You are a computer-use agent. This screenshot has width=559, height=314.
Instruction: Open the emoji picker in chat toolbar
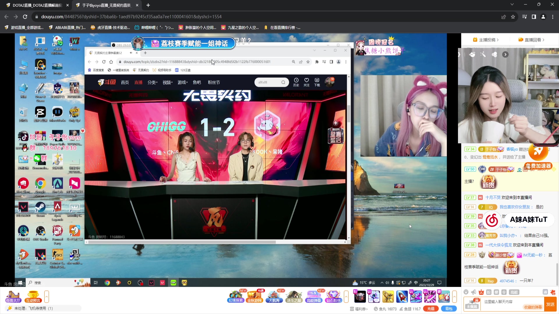pos(466,292)
